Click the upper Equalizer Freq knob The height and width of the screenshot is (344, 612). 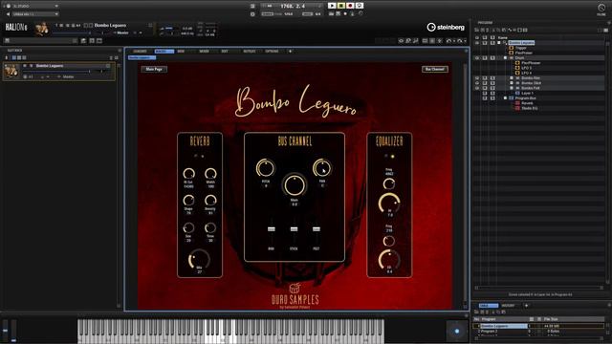tap(389, 183)
